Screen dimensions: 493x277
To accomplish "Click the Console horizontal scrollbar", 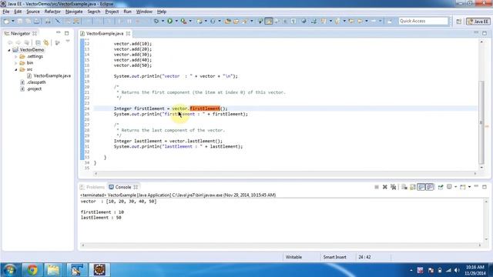I will click(281, 245).
